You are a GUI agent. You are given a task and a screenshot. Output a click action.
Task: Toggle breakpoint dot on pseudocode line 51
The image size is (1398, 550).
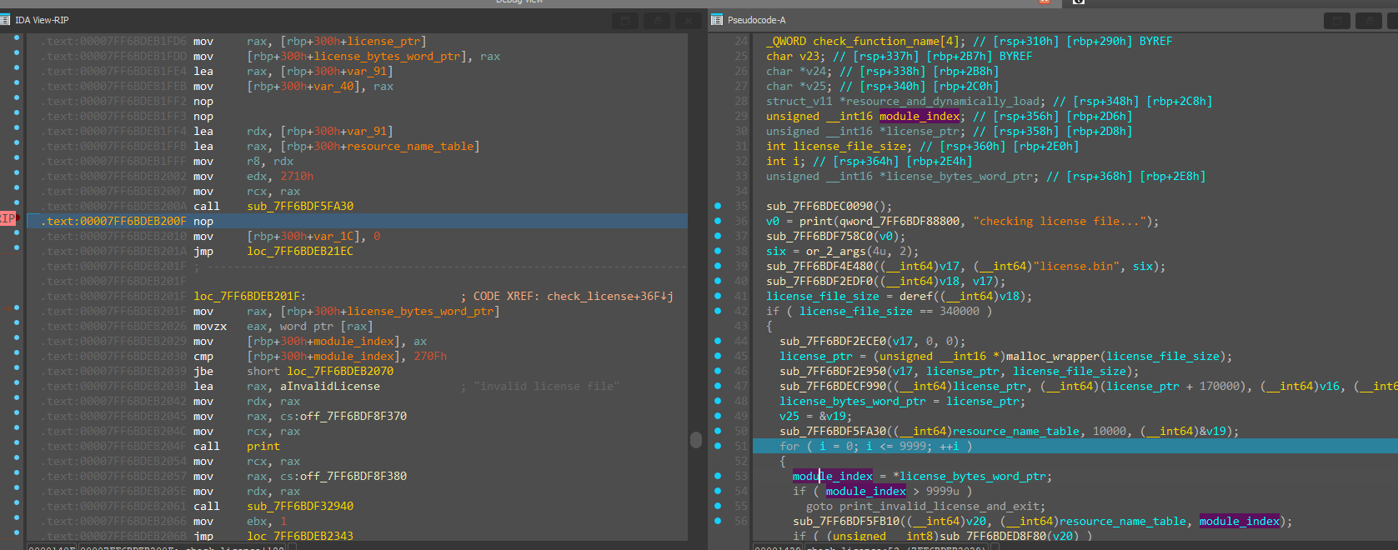click(x=718, y=446)
